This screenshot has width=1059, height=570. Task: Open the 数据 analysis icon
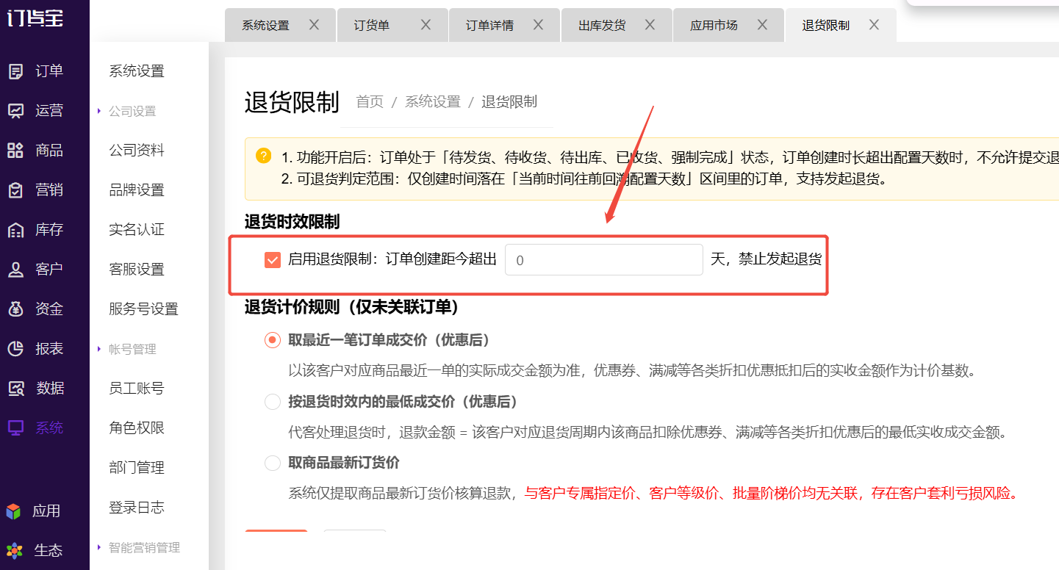(15, 389)
